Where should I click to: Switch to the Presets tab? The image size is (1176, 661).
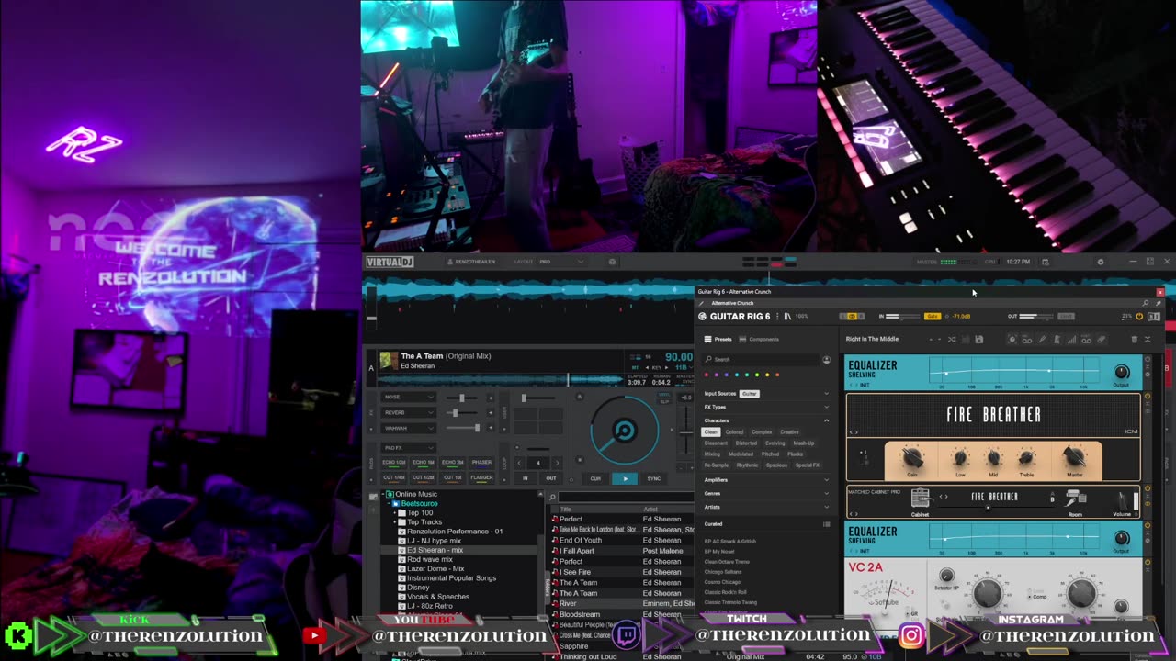[718, 340]
